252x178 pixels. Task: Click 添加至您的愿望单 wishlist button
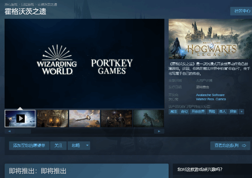pos(29,146)
